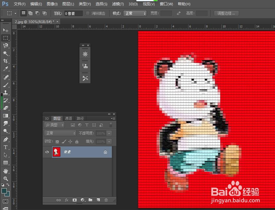
Task: Open the 编辑(E) menu
Action: 36,4
